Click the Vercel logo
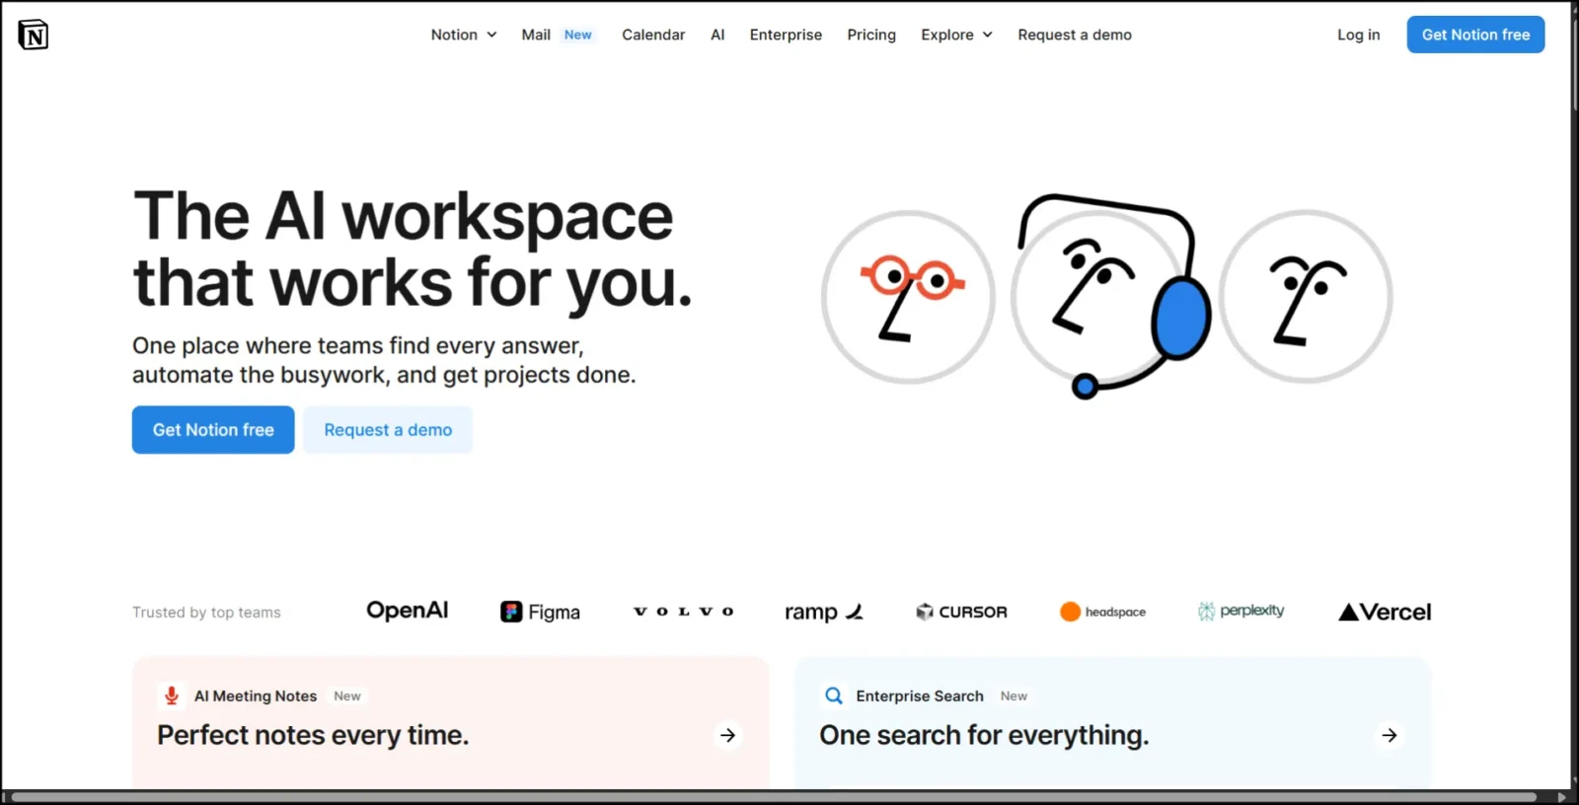This screenshot has width=1579, height=805. pos(1385,612)
